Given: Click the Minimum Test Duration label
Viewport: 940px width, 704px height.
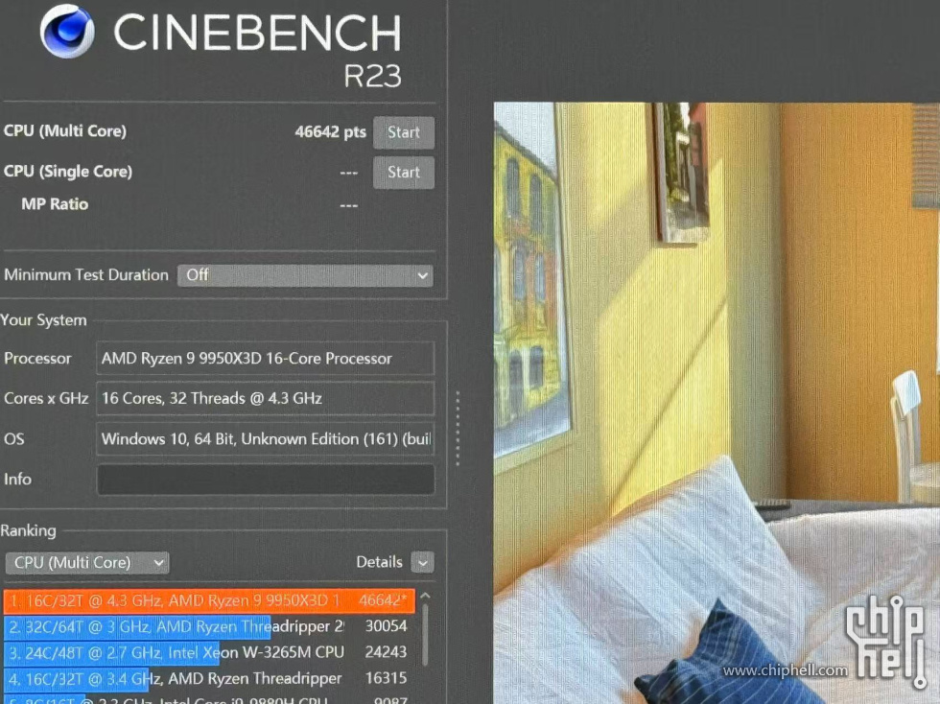Looking at the screenshot, I should pyautogui.click(x=86, y=275).
